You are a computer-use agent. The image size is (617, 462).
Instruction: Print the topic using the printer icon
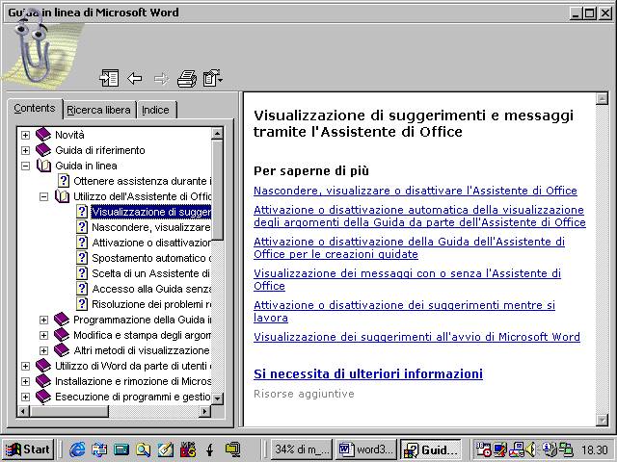[x=186, y=78]
